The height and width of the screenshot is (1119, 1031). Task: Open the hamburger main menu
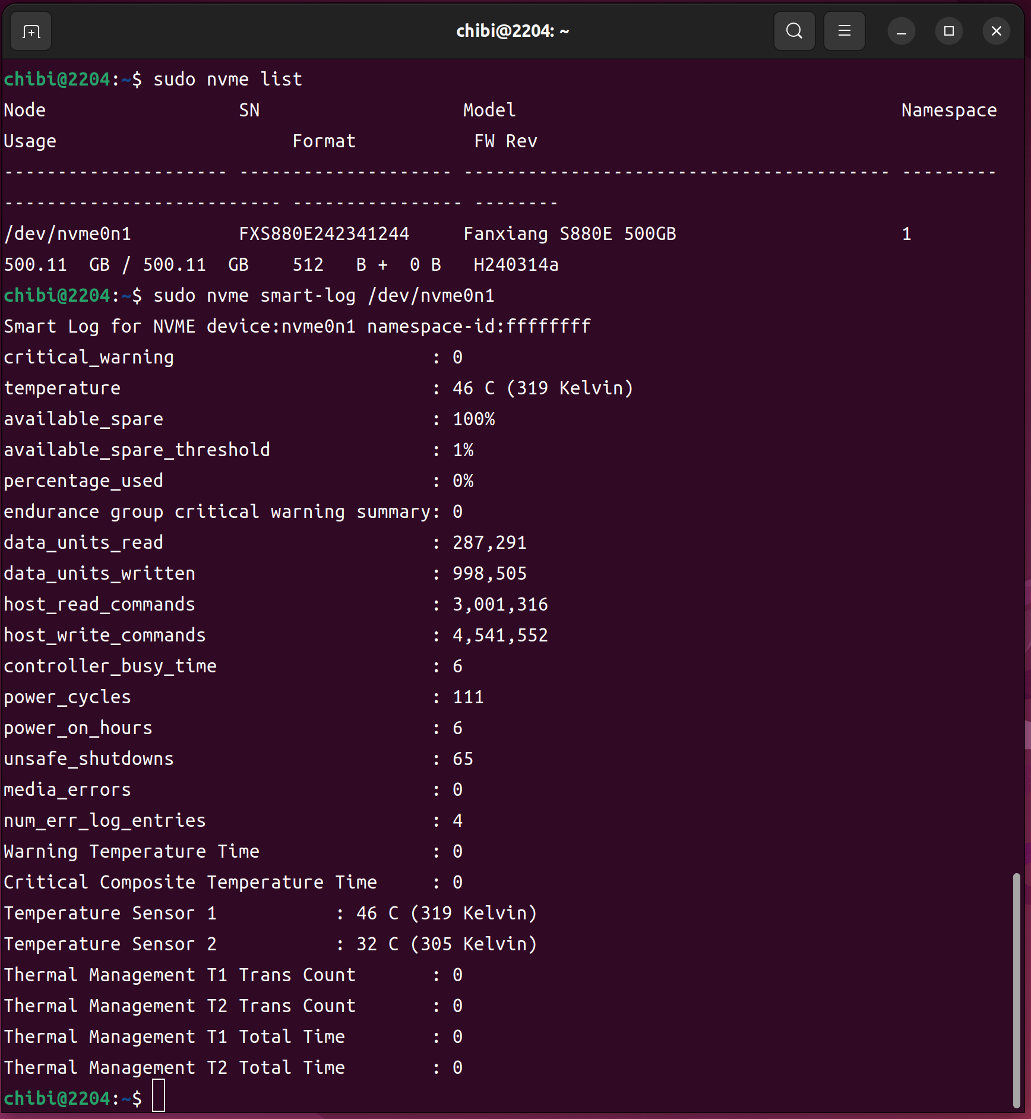(x=844, y=31)
